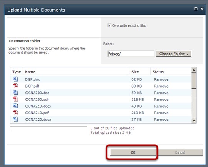
Task: Select the CCNA200.doc file name
Action: pos(37,93)
